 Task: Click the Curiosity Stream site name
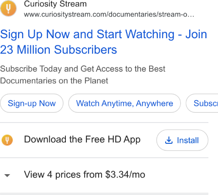[x=55, y=4]
